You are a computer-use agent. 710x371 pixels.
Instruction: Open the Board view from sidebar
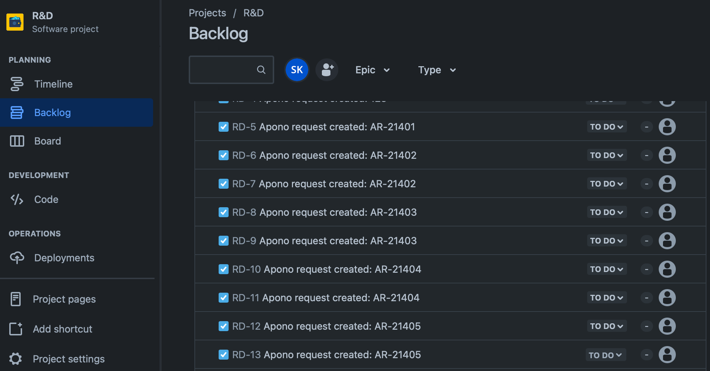pos(47,141)
